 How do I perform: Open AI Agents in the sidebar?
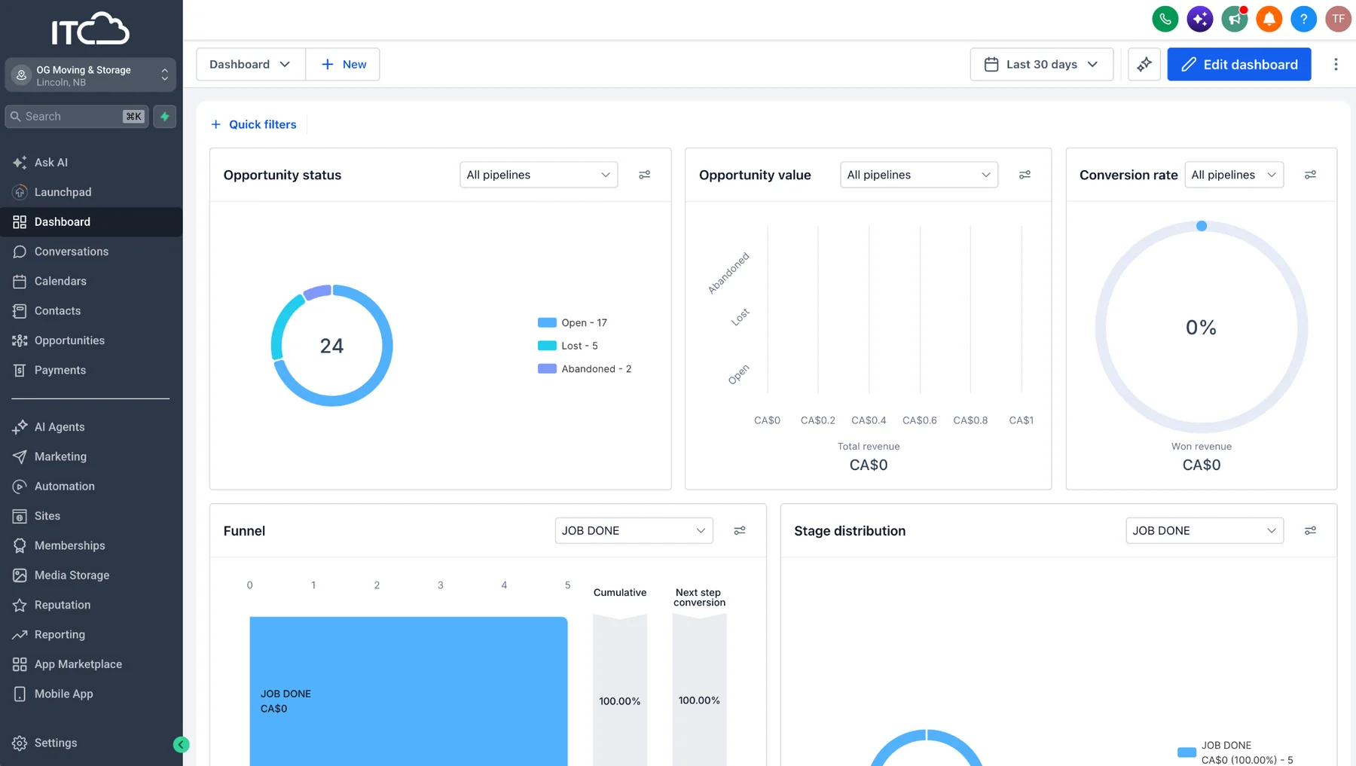(x=91, y=426)
